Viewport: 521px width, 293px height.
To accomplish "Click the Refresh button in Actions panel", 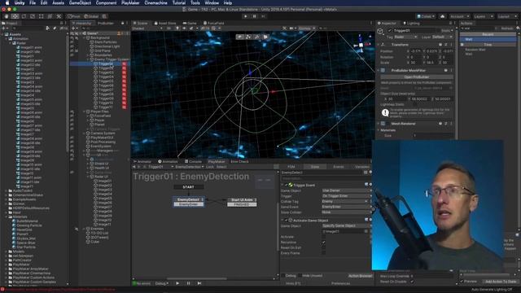I will point(507,28).
